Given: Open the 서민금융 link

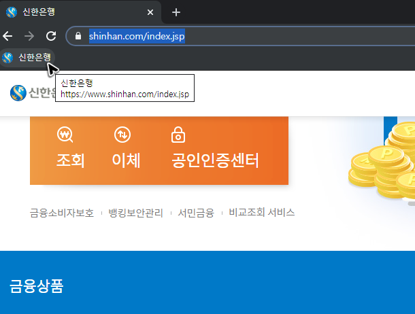Looking at the screenshot, I should pyautogui.click(x=196, y=213).
